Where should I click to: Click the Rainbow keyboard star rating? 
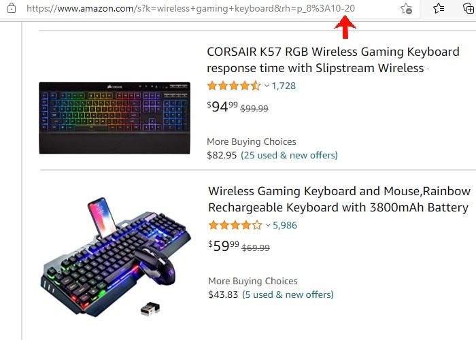pyautogui.click(x=235, y=225)
